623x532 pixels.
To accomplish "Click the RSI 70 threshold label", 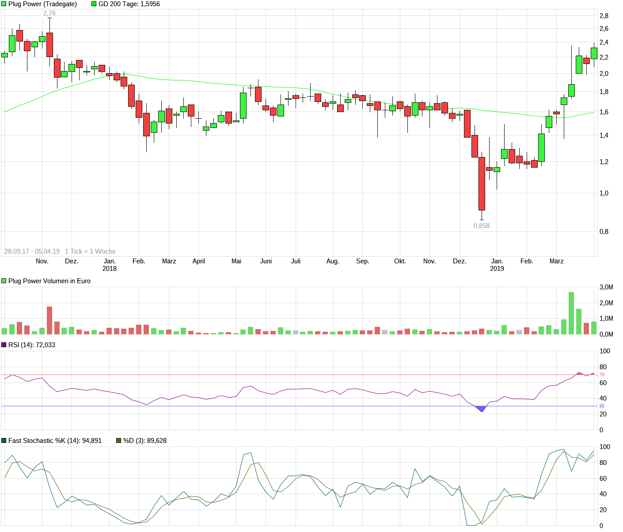I will [602, 375].
